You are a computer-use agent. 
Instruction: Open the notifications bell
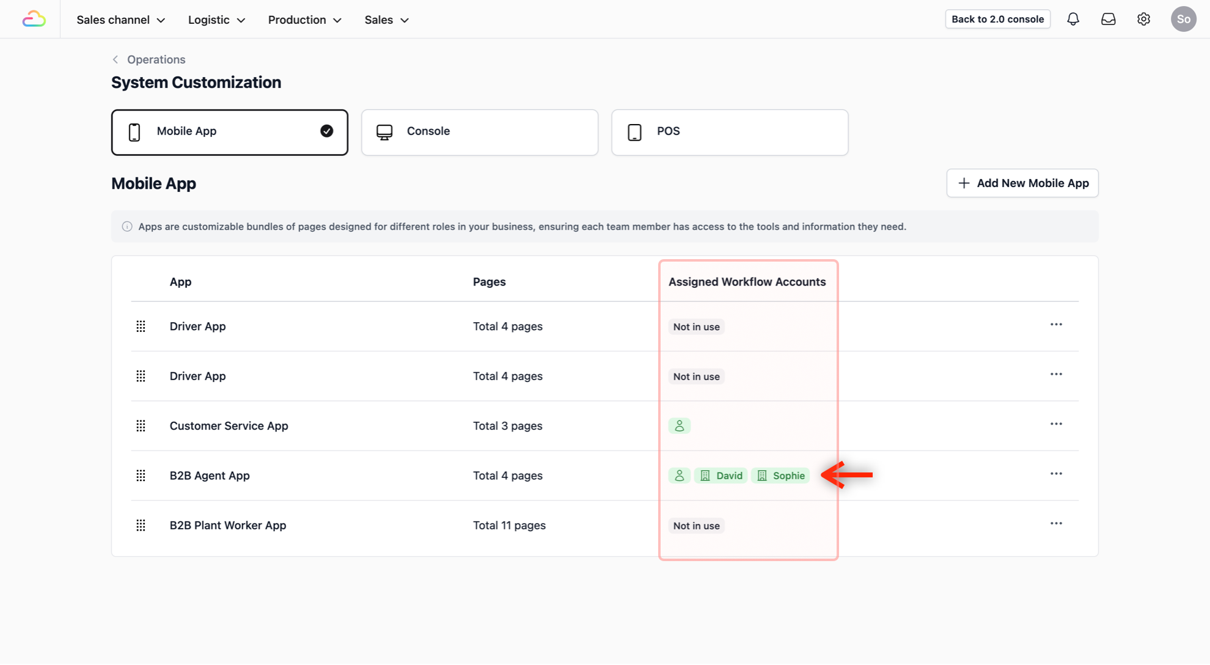pyautogui.click(x=1073, y=19)
